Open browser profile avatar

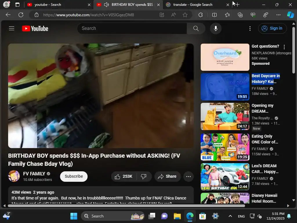click(6, 5)
